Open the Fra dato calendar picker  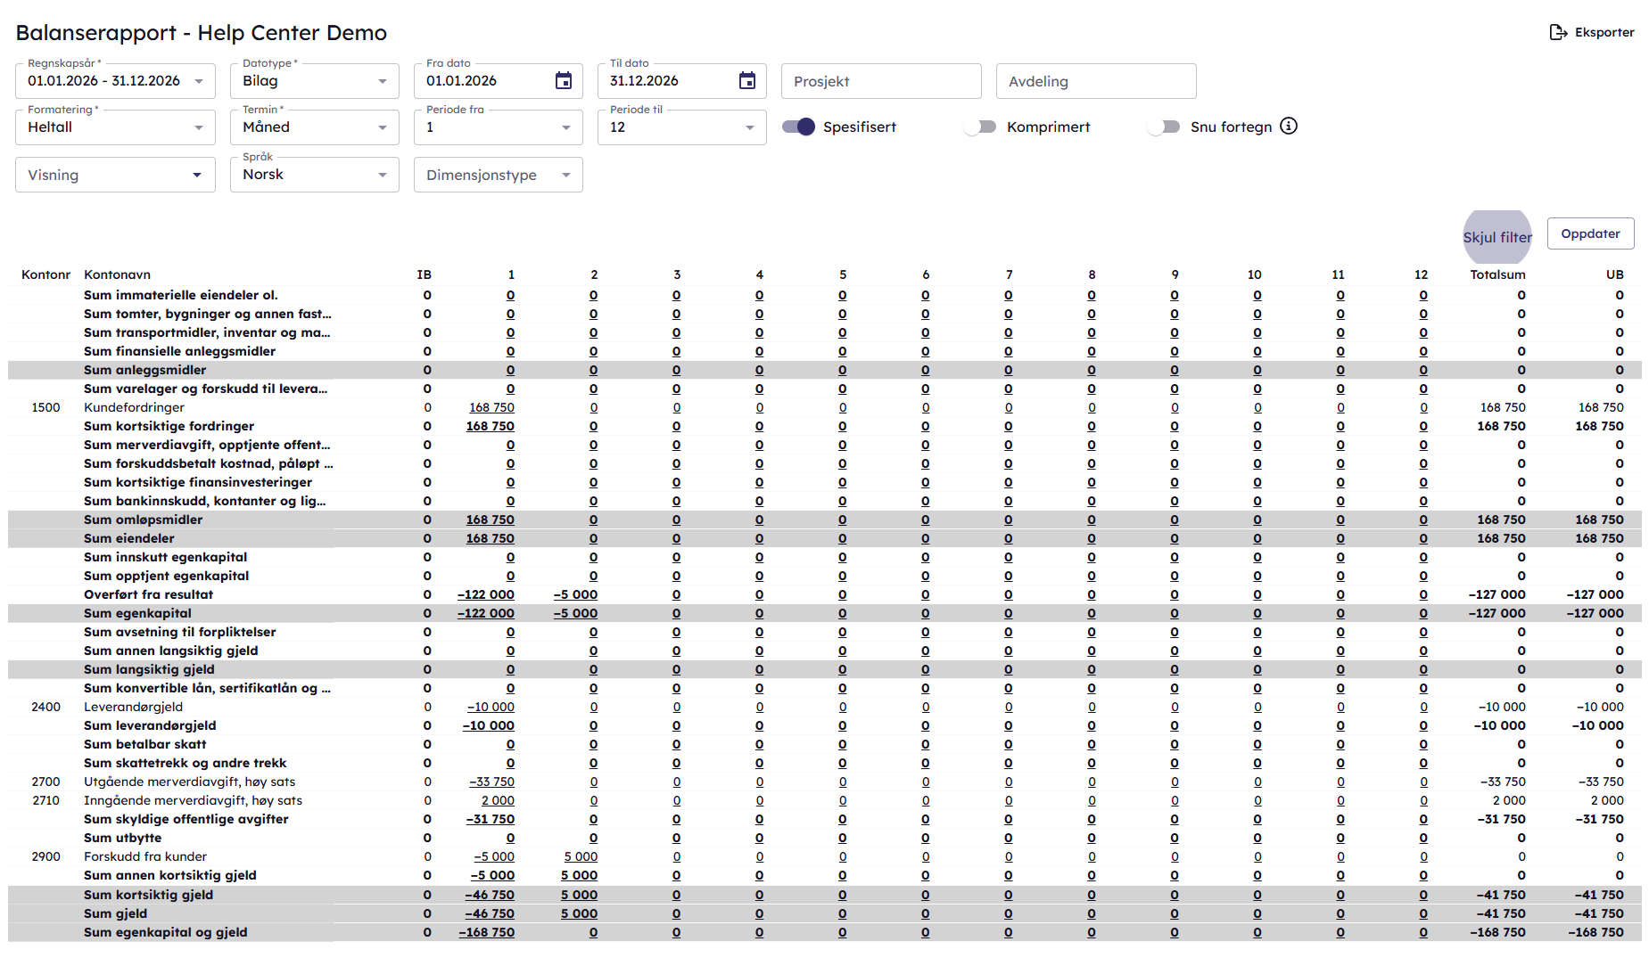(x=563, y=81)
